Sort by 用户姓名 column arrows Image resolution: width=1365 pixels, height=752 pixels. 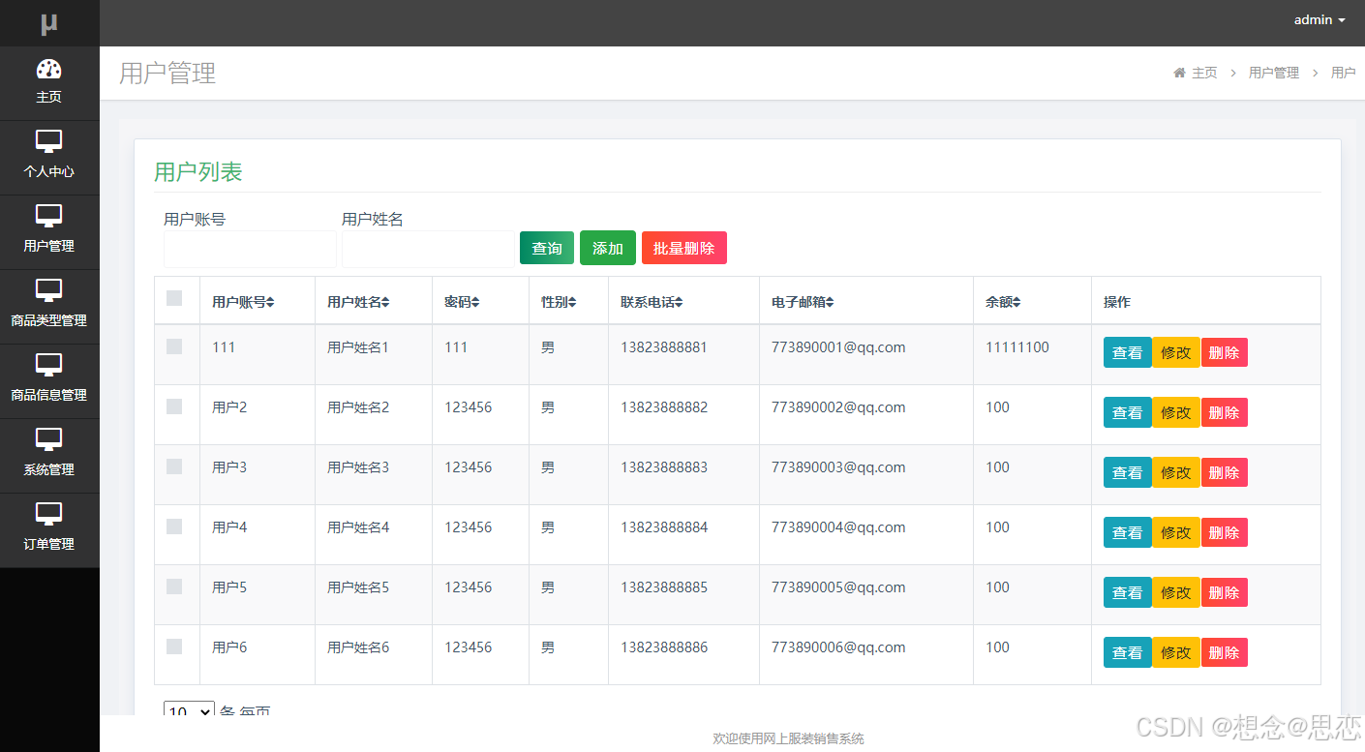385,302
